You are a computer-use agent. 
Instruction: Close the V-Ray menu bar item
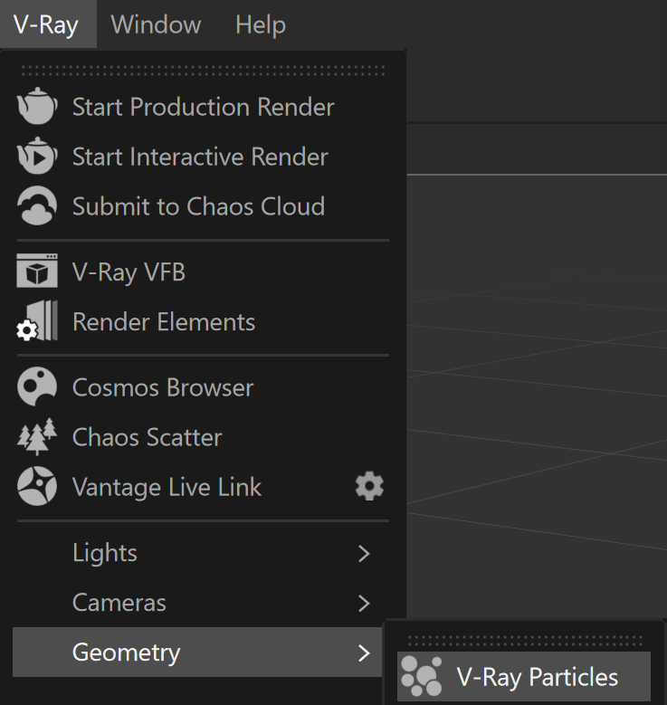pyautogui.click(x=48, y=24)
